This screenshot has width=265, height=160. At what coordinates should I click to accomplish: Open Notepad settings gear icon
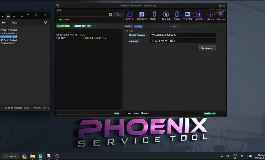[45, 22]
